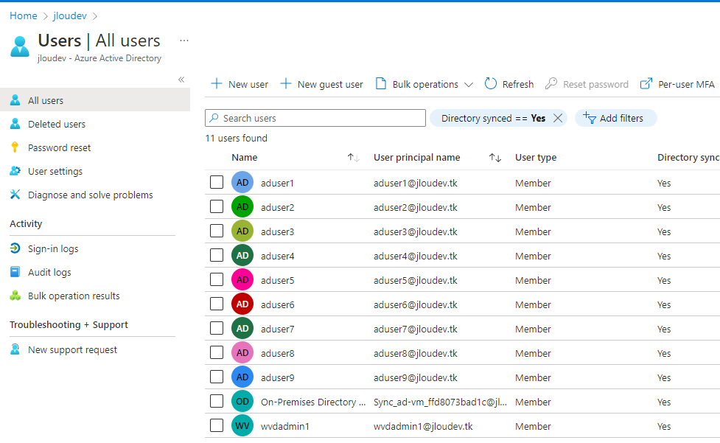720x443 pixels.
Task: Click Directory synced column header
Action: tap(688, 158)
